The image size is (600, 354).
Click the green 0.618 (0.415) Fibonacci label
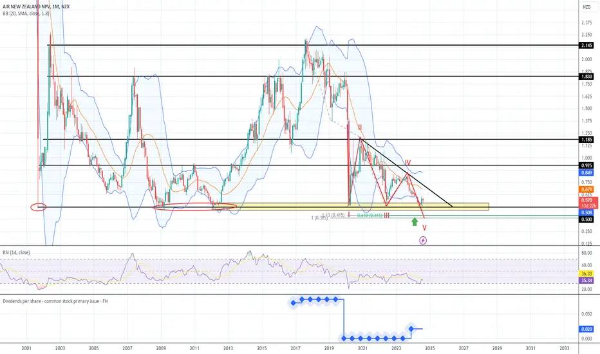[370, 216]
